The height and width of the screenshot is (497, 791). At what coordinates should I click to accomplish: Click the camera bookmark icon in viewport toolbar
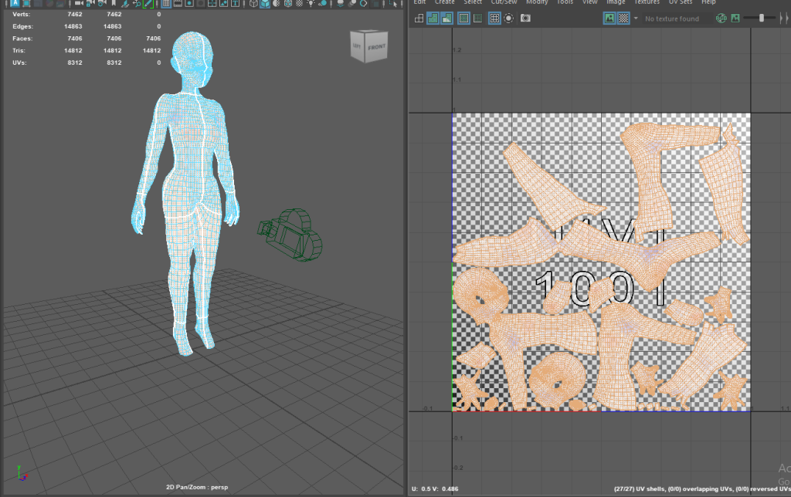click(x=114, y=4)
